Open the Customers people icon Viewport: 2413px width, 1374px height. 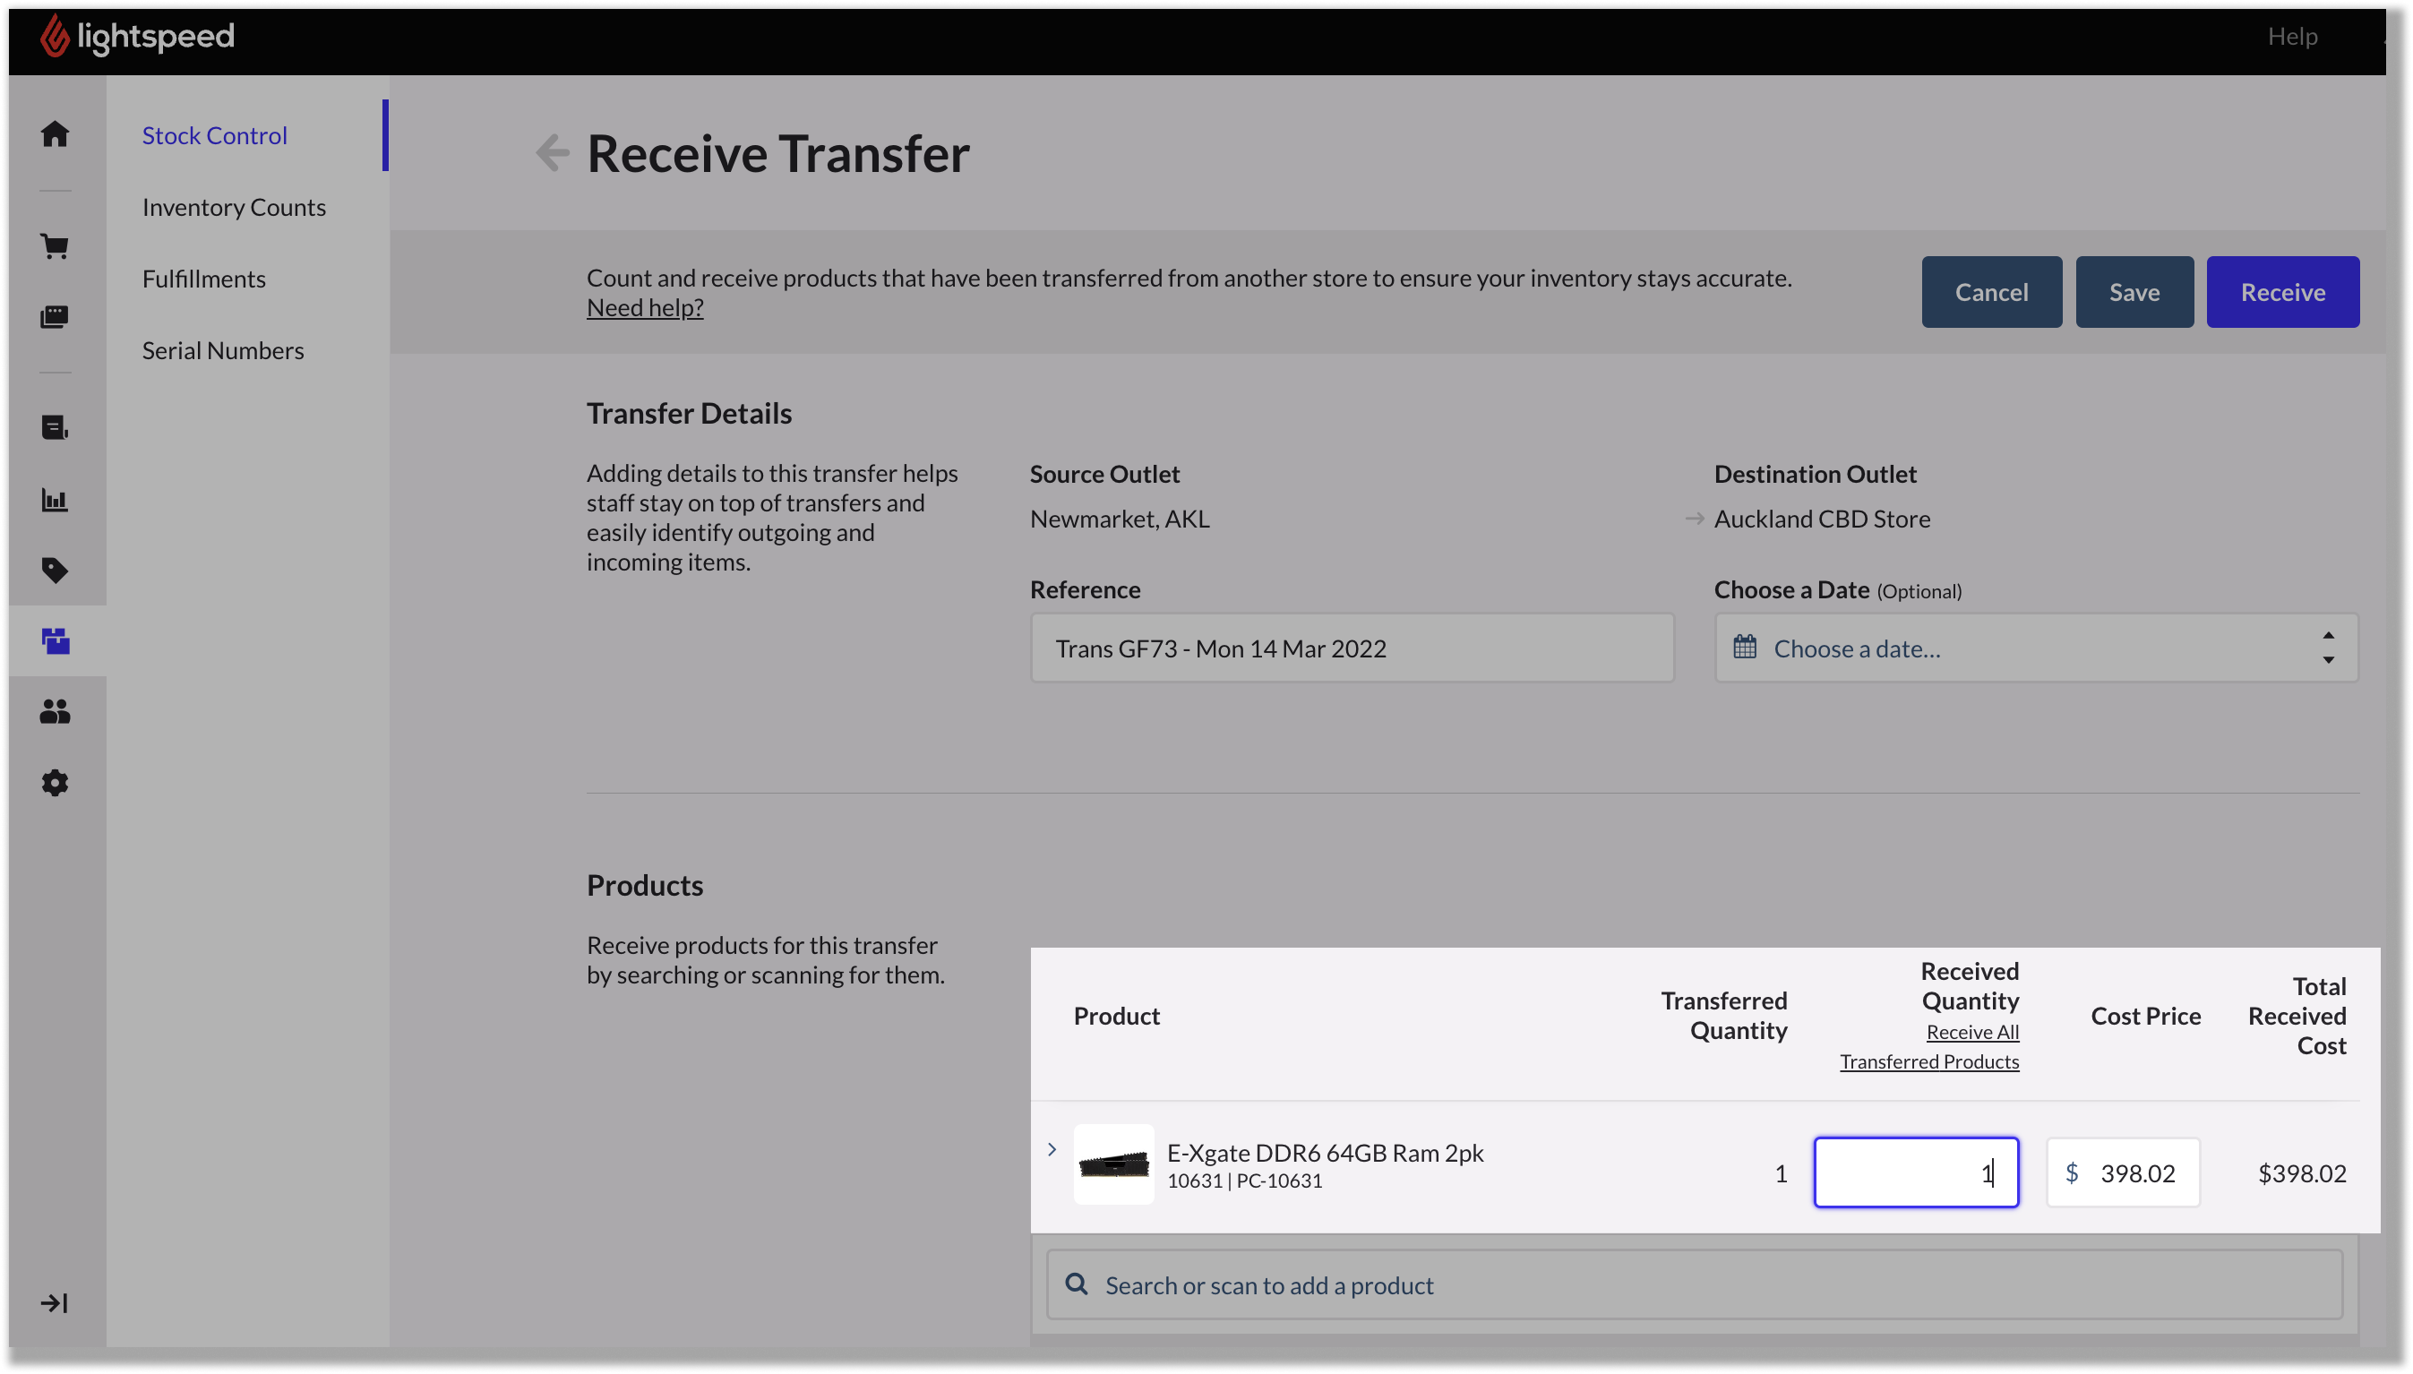click(55, 711)
